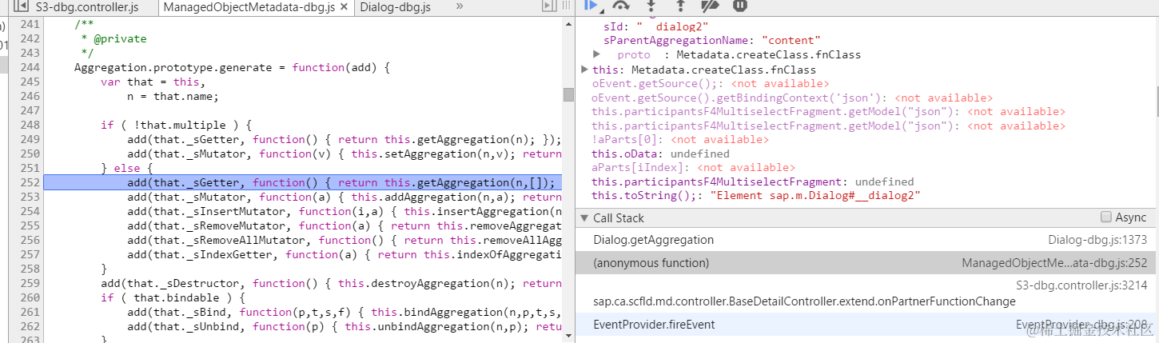Image resolution: width=1159 pixels, height=343 pixels.
Task: Select the ManagedObjectMetadata-dbg.js tab
Action: [248, 7]
